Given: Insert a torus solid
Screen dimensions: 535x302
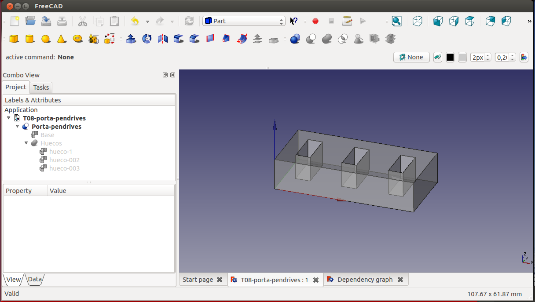Looking at the screenshot, I should tap(78, 39).
